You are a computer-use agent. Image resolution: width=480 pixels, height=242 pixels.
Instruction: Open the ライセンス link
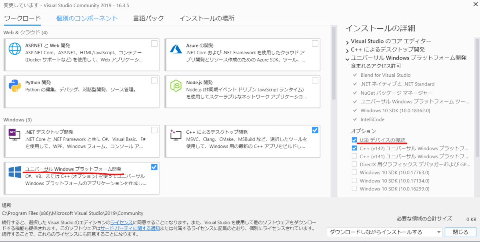[122, 222]
